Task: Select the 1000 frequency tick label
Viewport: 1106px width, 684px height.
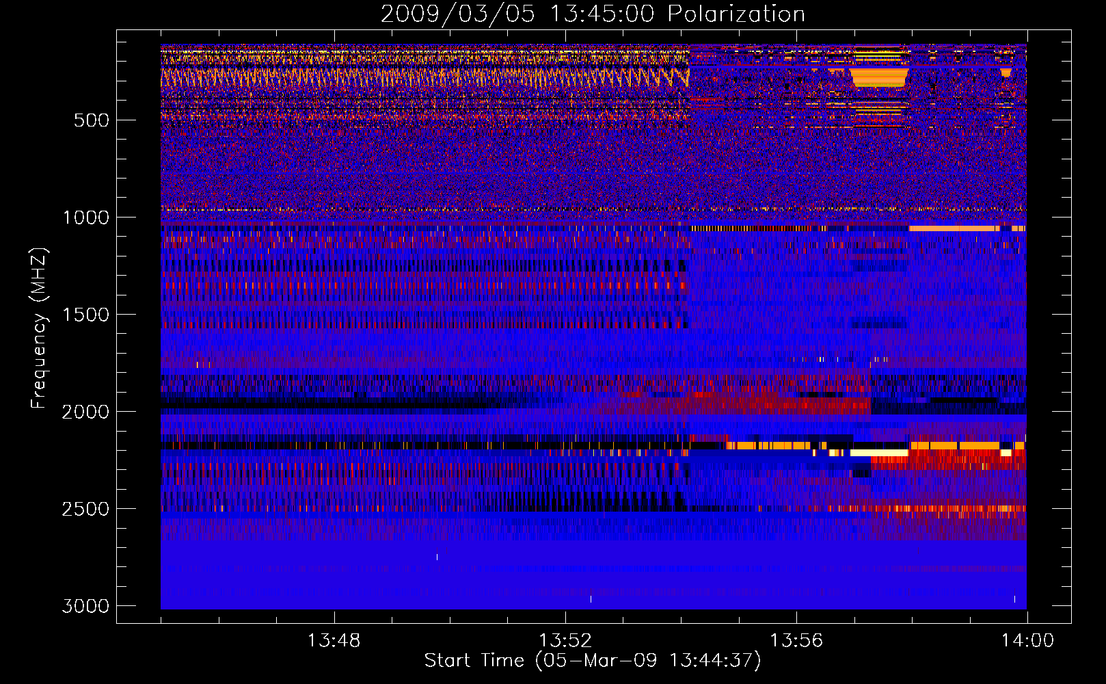Action: 85,218
